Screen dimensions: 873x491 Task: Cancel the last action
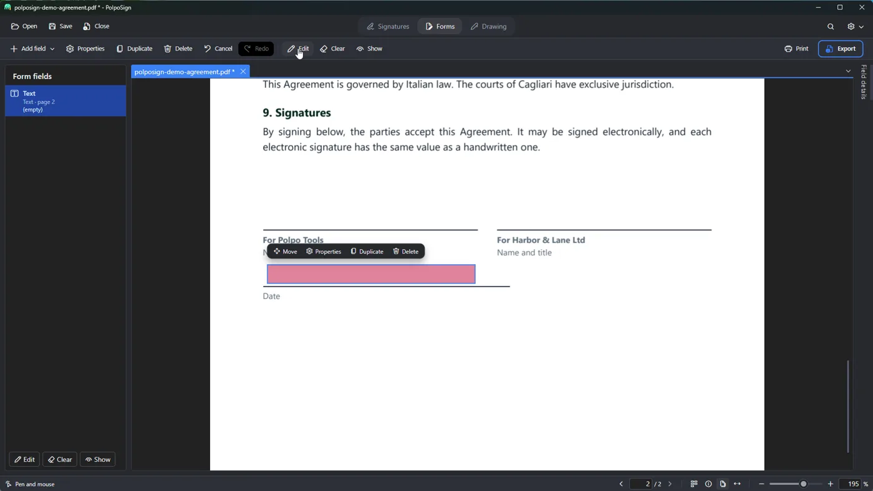(218, 49)
